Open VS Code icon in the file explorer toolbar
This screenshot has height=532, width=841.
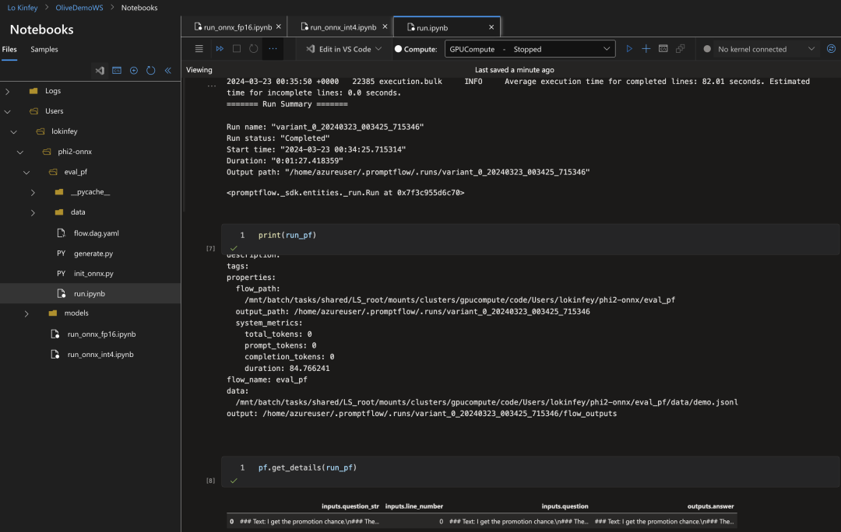coord(100,70)
